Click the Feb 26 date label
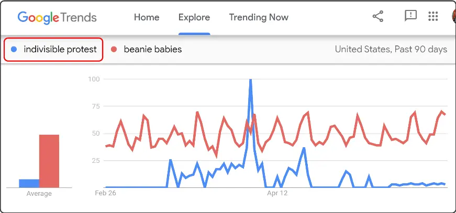Viewport: 456px width, 213px height. pos(105,193)
